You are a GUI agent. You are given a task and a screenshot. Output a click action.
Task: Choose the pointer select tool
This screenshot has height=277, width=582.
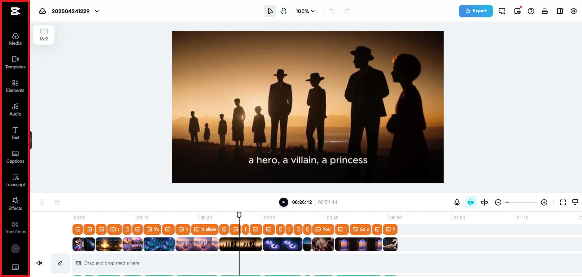click(270, 11)
